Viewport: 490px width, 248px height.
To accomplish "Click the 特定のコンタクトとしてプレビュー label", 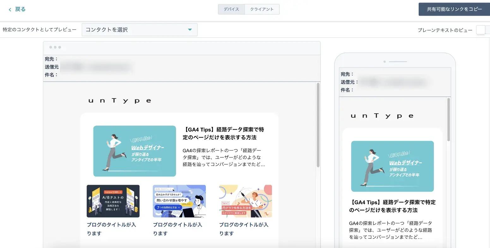I will point(39,30).
